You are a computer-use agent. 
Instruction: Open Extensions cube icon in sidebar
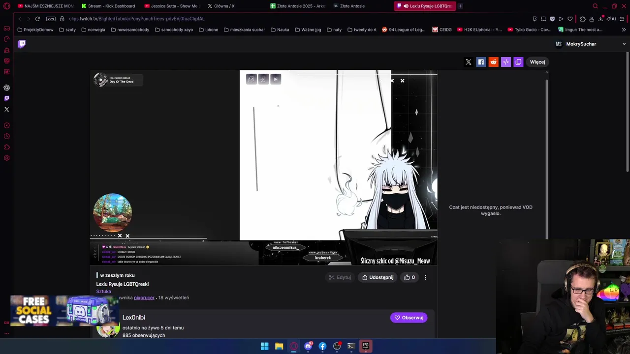6,147
